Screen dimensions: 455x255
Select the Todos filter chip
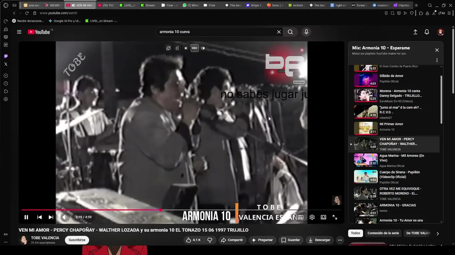tap(355, 233)
